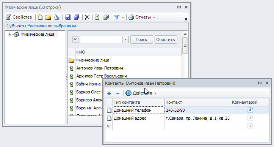Click the Контакт column header
Screen dimensions: 274x147
point(198,102)
